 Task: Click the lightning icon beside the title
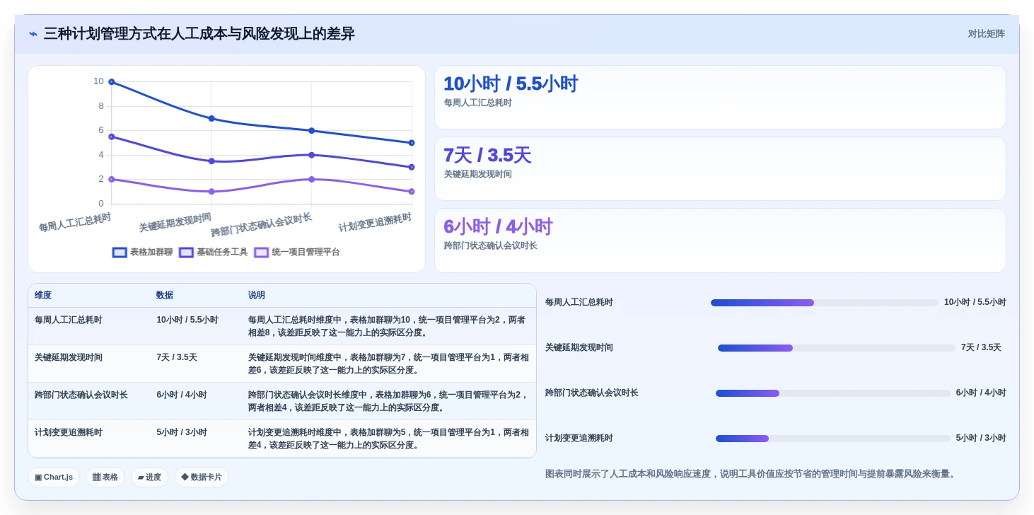(33, 34)
